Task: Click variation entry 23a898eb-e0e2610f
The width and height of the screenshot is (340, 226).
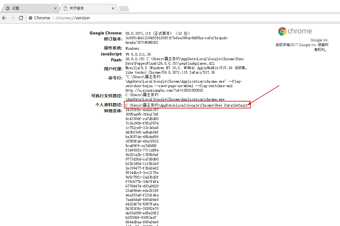Action: pos(142,191)
